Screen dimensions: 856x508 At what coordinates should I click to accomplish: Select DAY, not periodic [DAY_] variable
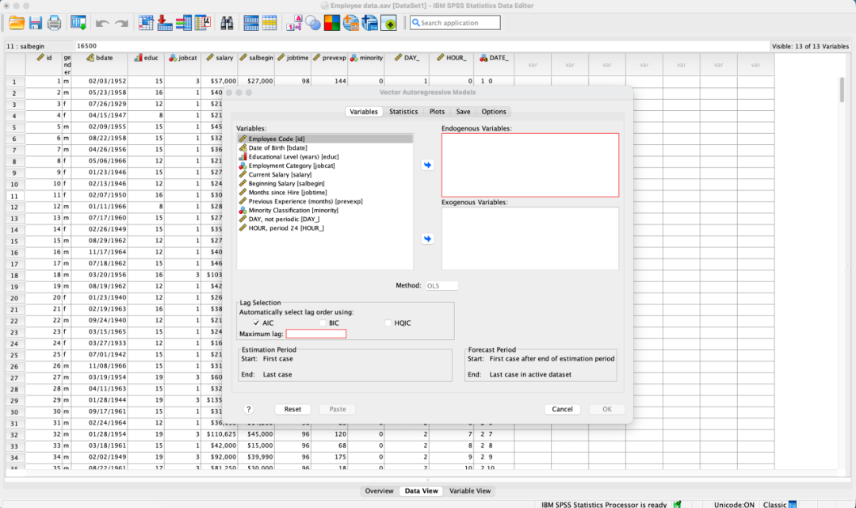(x=325, y=219)
